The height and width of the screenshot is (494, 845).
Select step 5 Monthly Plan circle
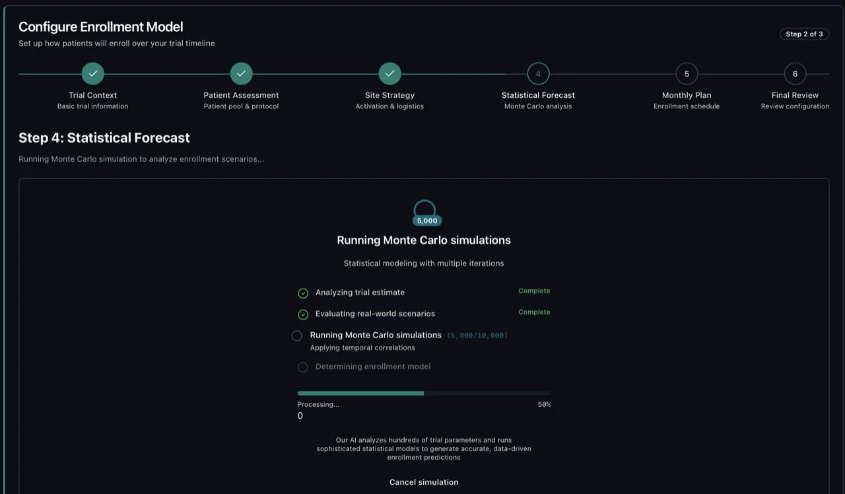point(687,74)
